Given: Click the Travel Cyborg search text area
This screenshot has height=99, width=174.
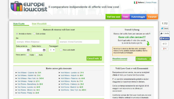Looking at the screenshot, I should pyautogui.click(x=132, y=51).
